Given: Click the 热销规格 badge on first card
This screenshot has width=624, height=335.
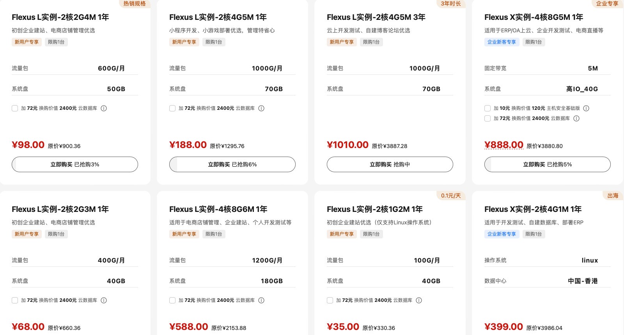Looking at the screenshot, I should pos(135,4).
